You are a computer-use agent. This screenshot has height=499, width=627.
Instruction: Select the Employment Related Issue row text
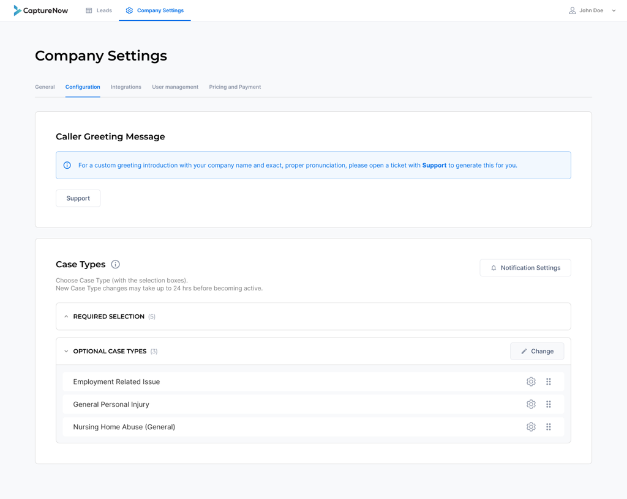pos(116,382)
